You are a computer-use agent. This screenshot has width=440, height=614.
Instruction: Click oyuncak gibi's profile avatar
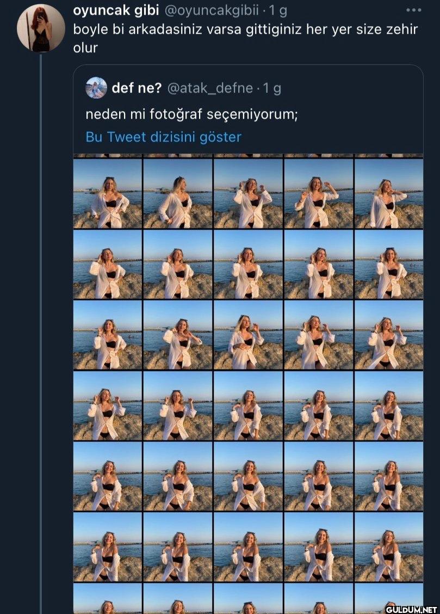point(41,28)
